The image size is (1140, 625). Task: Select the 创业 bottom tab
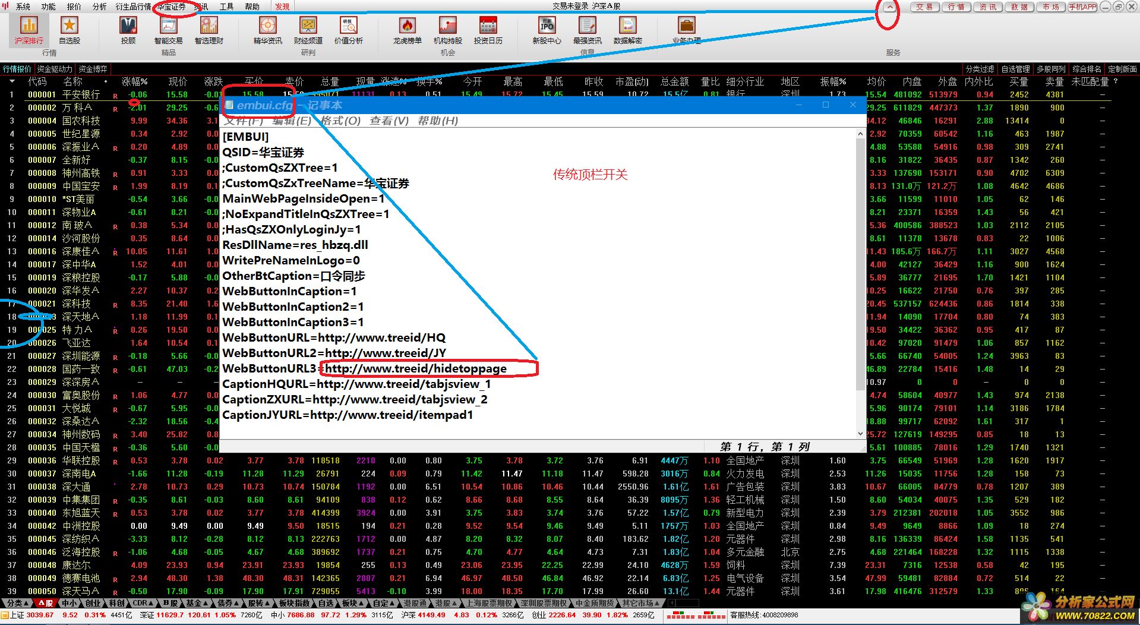[93, 603]
